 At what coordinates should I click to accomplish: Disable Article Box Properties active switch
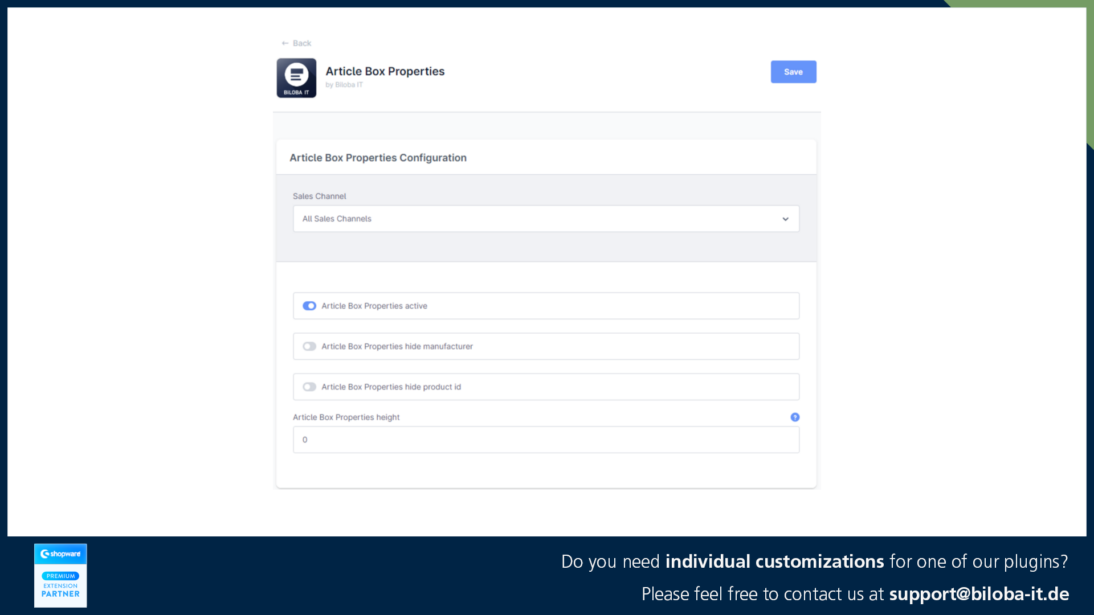(309, 306)
